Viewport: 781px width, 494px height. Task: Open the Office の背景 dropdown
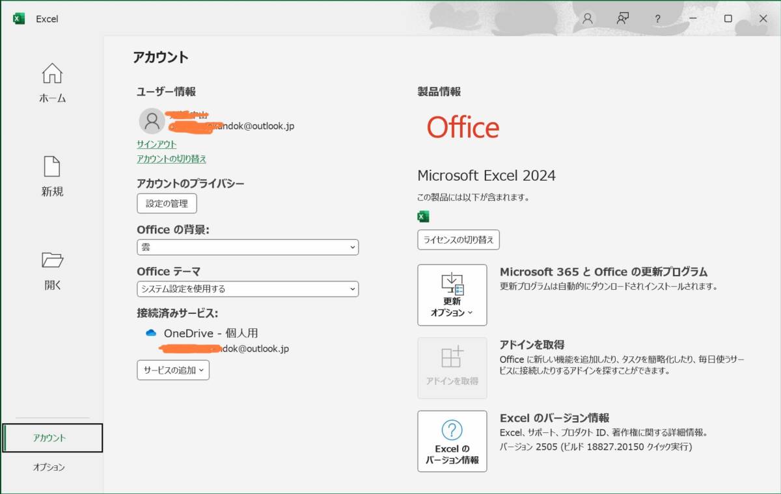click(x=247, y=247)
